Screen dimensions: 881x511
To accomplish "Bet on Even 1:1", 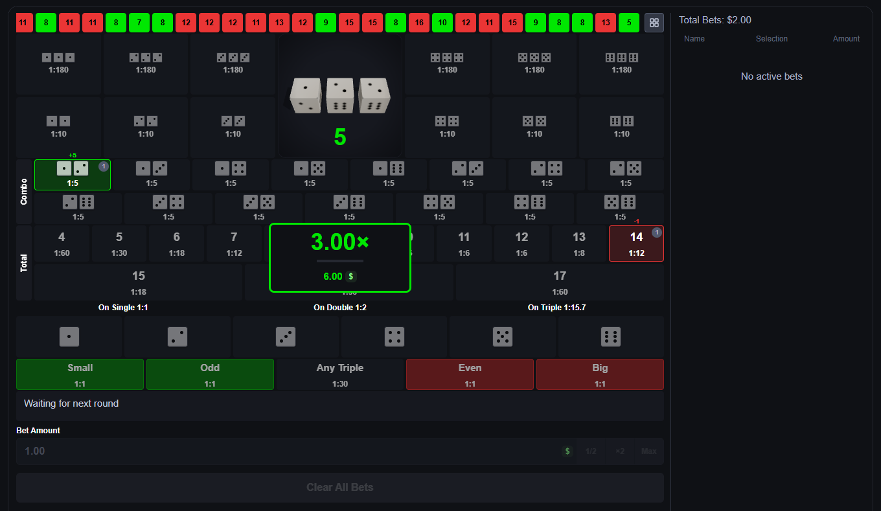I will 470,374.
